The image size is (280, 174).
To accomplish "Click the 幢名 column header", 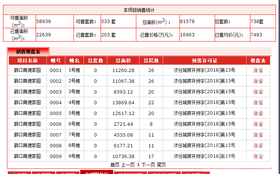I will [x=75, y=60].
